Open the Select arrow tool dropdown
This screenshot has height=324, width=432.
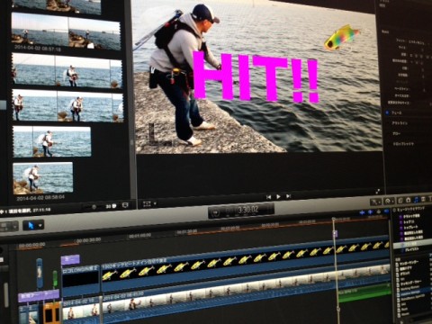coord(33,225)
